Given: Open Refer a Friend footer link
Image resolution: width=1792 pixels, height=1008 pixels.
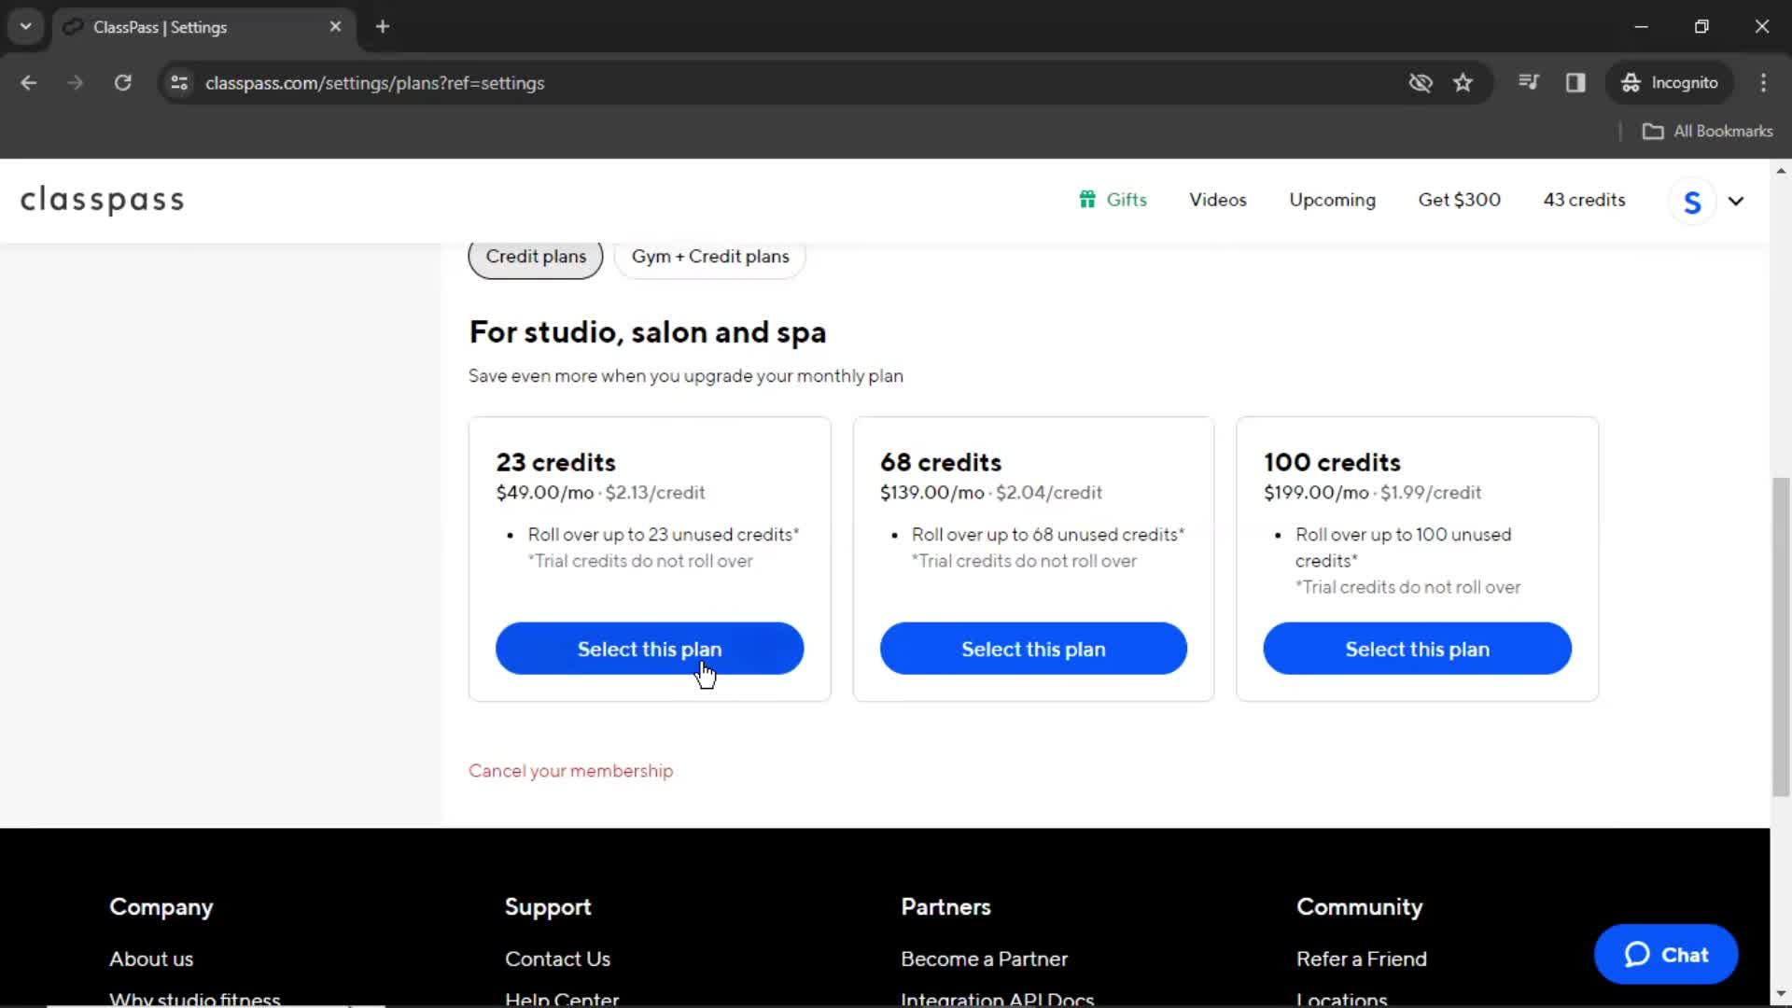Looking at the screenshot, I should pyautogui.click(x=1361, y=959).
